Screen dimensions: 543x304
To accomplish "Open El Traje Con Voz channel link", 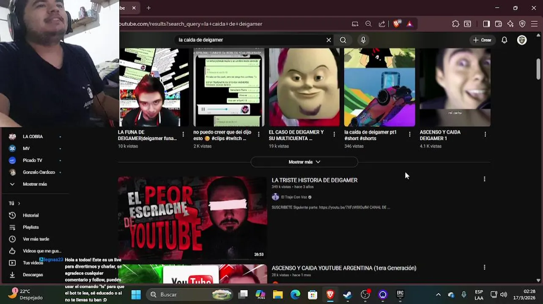I will pos(294,197).
